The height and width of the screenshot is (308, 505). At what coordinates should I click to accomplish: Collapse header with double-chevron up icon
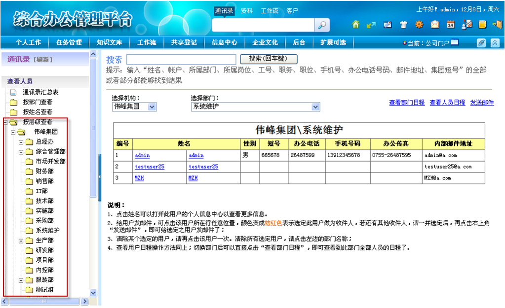(x=495, y=43)
